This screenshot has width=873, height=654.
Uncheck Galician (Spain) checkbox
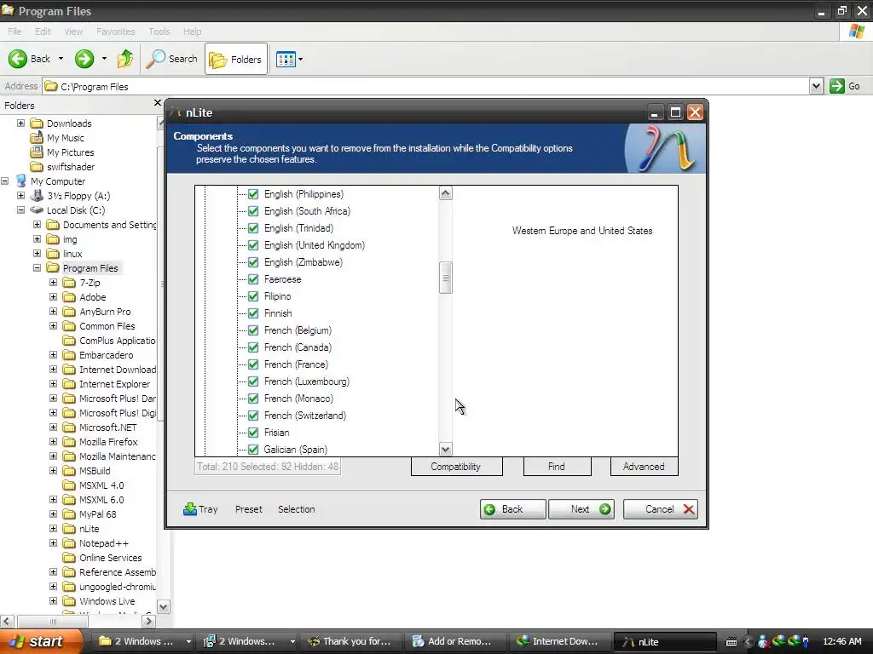point(252,450)
